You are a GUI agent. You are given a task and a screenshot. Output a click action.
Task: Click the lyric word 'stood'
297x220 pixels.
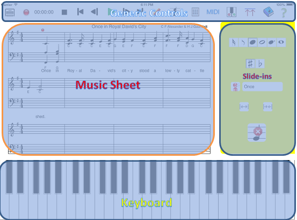click(144, 71)
